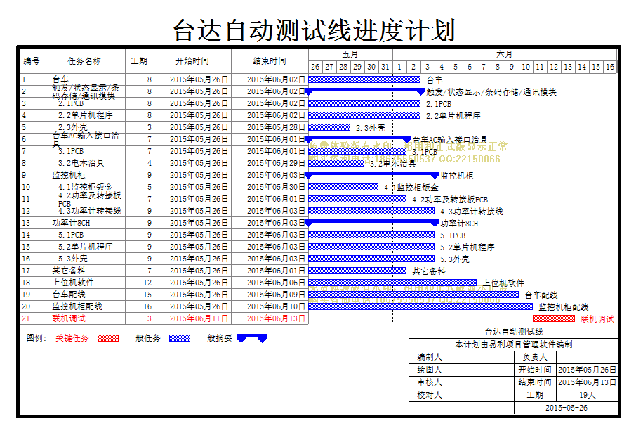
Task: Click the 本计划由易利项目管理软件编制 note
Action: click(514, 344)
